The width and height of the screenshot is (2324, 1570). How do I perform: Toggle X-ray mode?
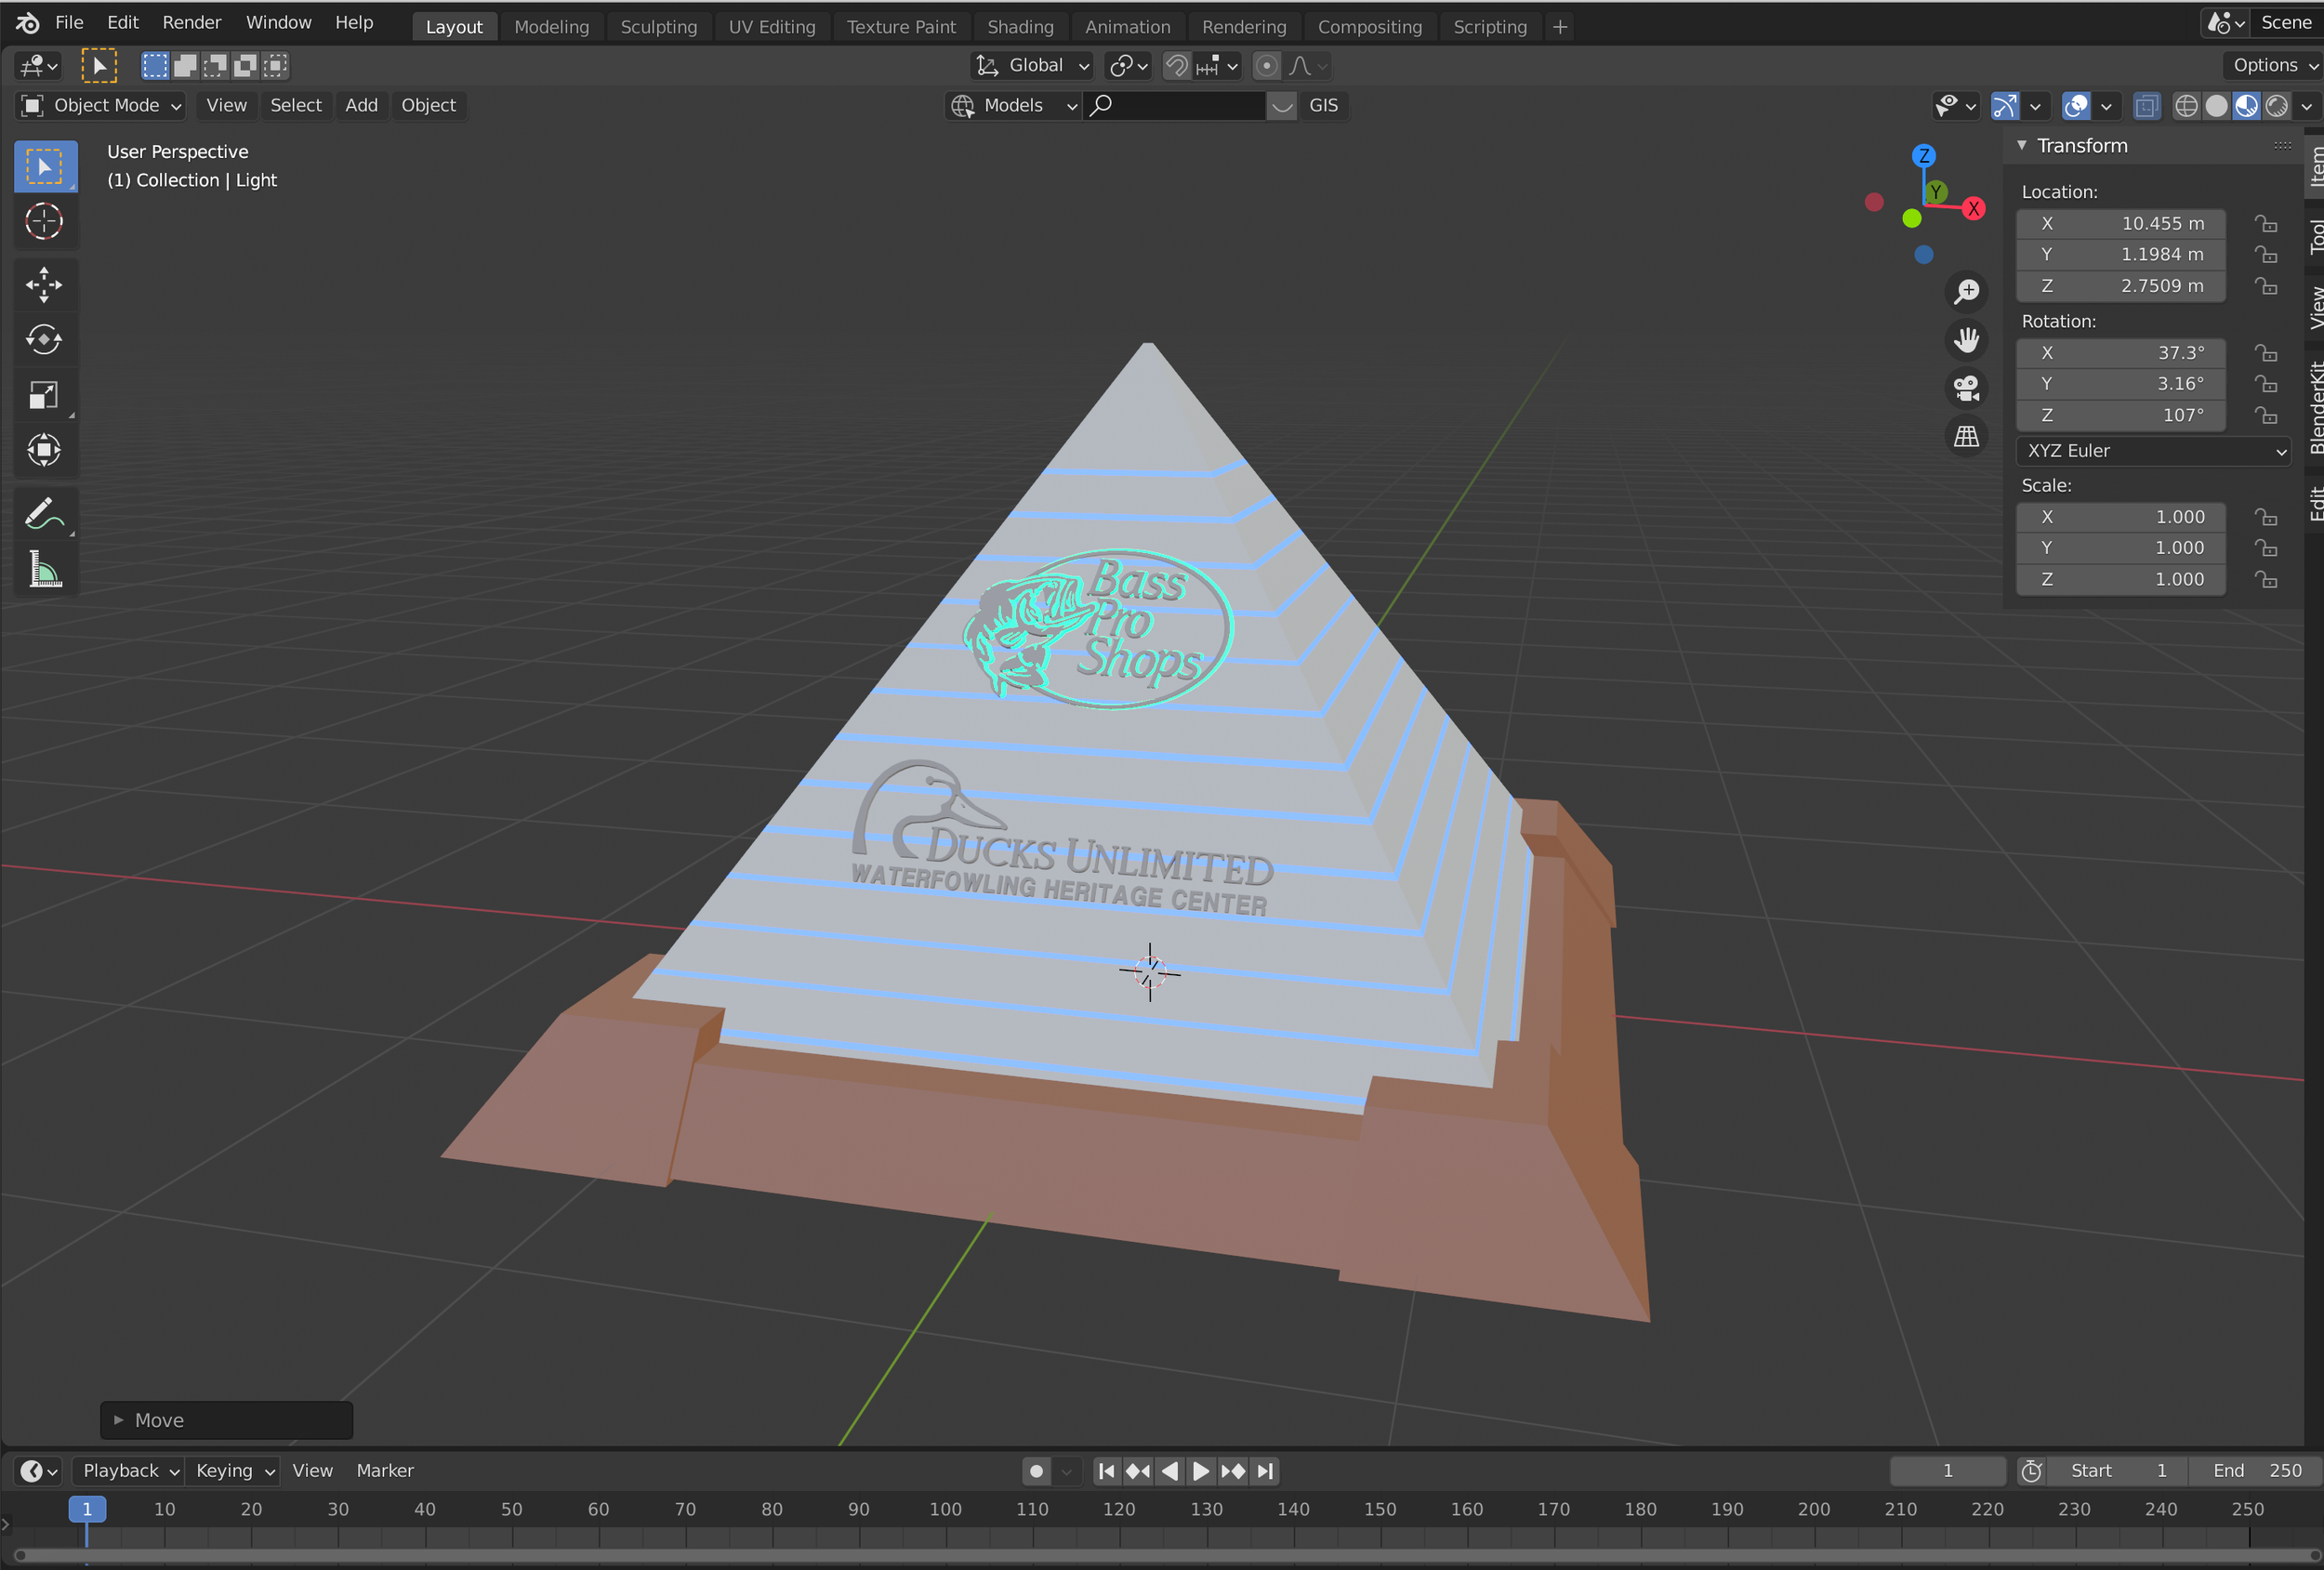click(2146, 106)
